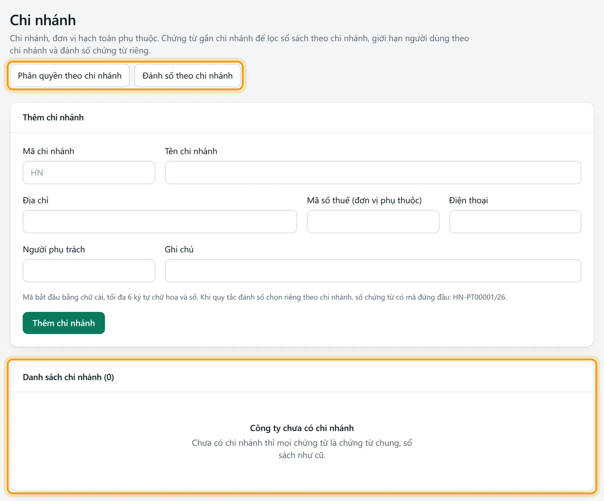Viewport: 604px width, 501px height.
Task: Click the 'Mã số thuế (đơn vị phụ thuộc)' label
Action: 364,200
